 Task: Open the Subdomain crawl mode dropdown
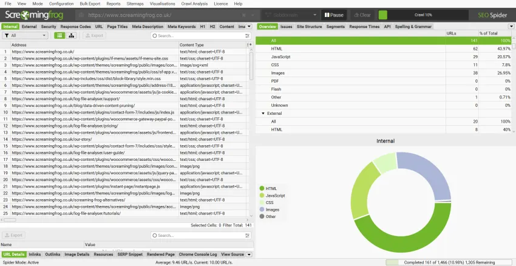pos(291,15)
